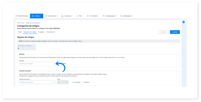Click the Painel Principal dashboard icon
Image resolution: width=201 pixels, height=102 pixels.
click(x=17, y=16)
